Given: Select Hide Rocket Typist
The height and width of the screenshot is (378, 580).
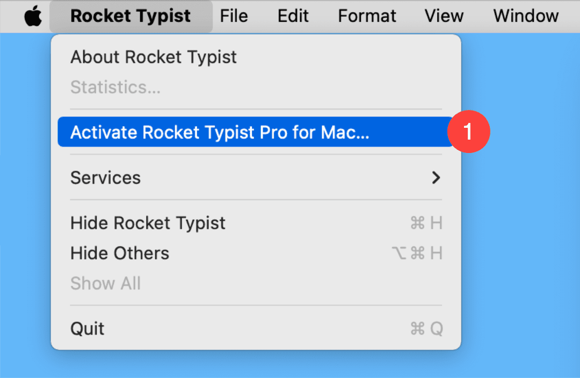Looking at the screenshot, I should tap(256, 223).
